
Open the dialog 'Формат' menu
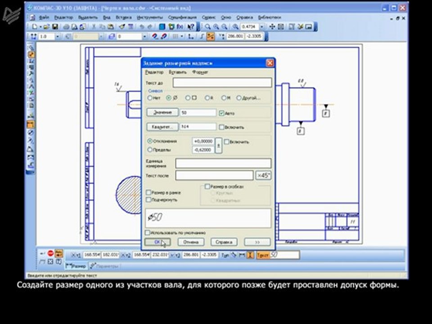click(200, 72)
